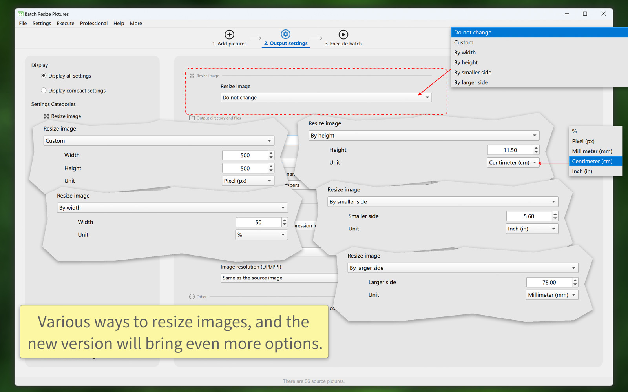Click the Resize image section header icon

click(192, 76)
